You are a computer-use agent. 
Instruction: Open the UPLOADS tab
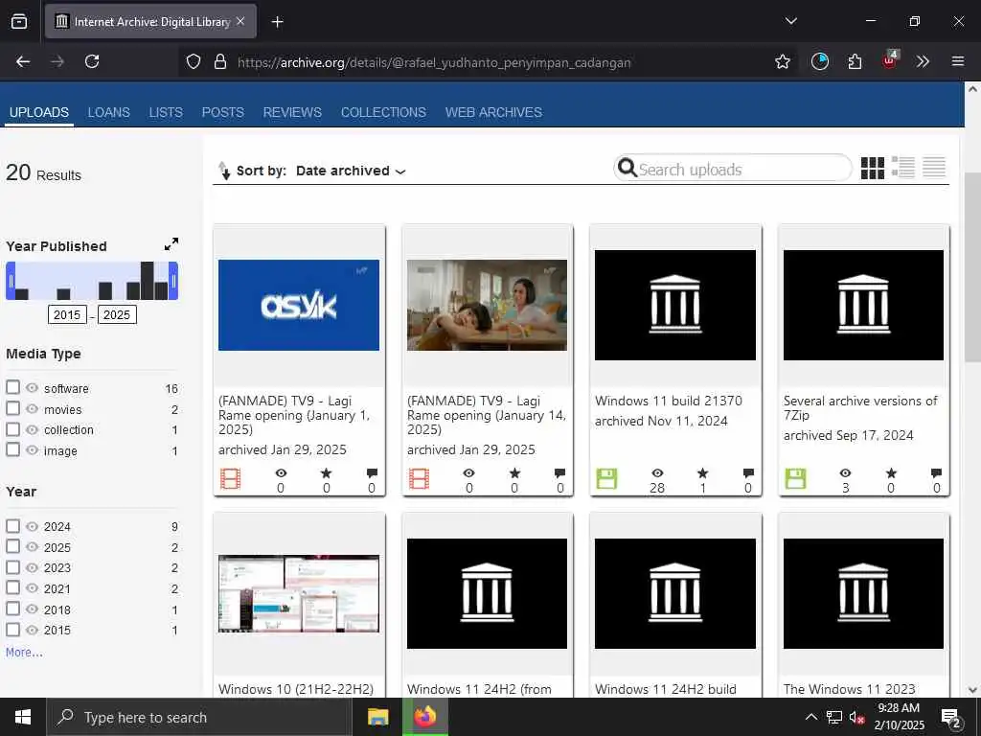coord(38,112)
